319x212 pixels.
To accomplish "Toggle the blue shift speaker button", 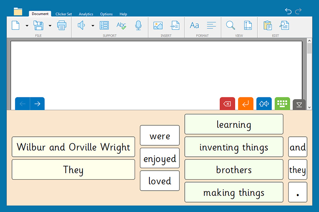I will click(264, 104).
